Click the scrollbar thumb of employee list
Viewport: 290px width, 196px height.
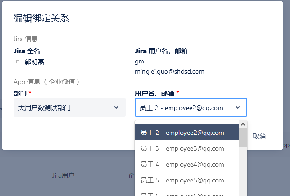coord(243,138)
